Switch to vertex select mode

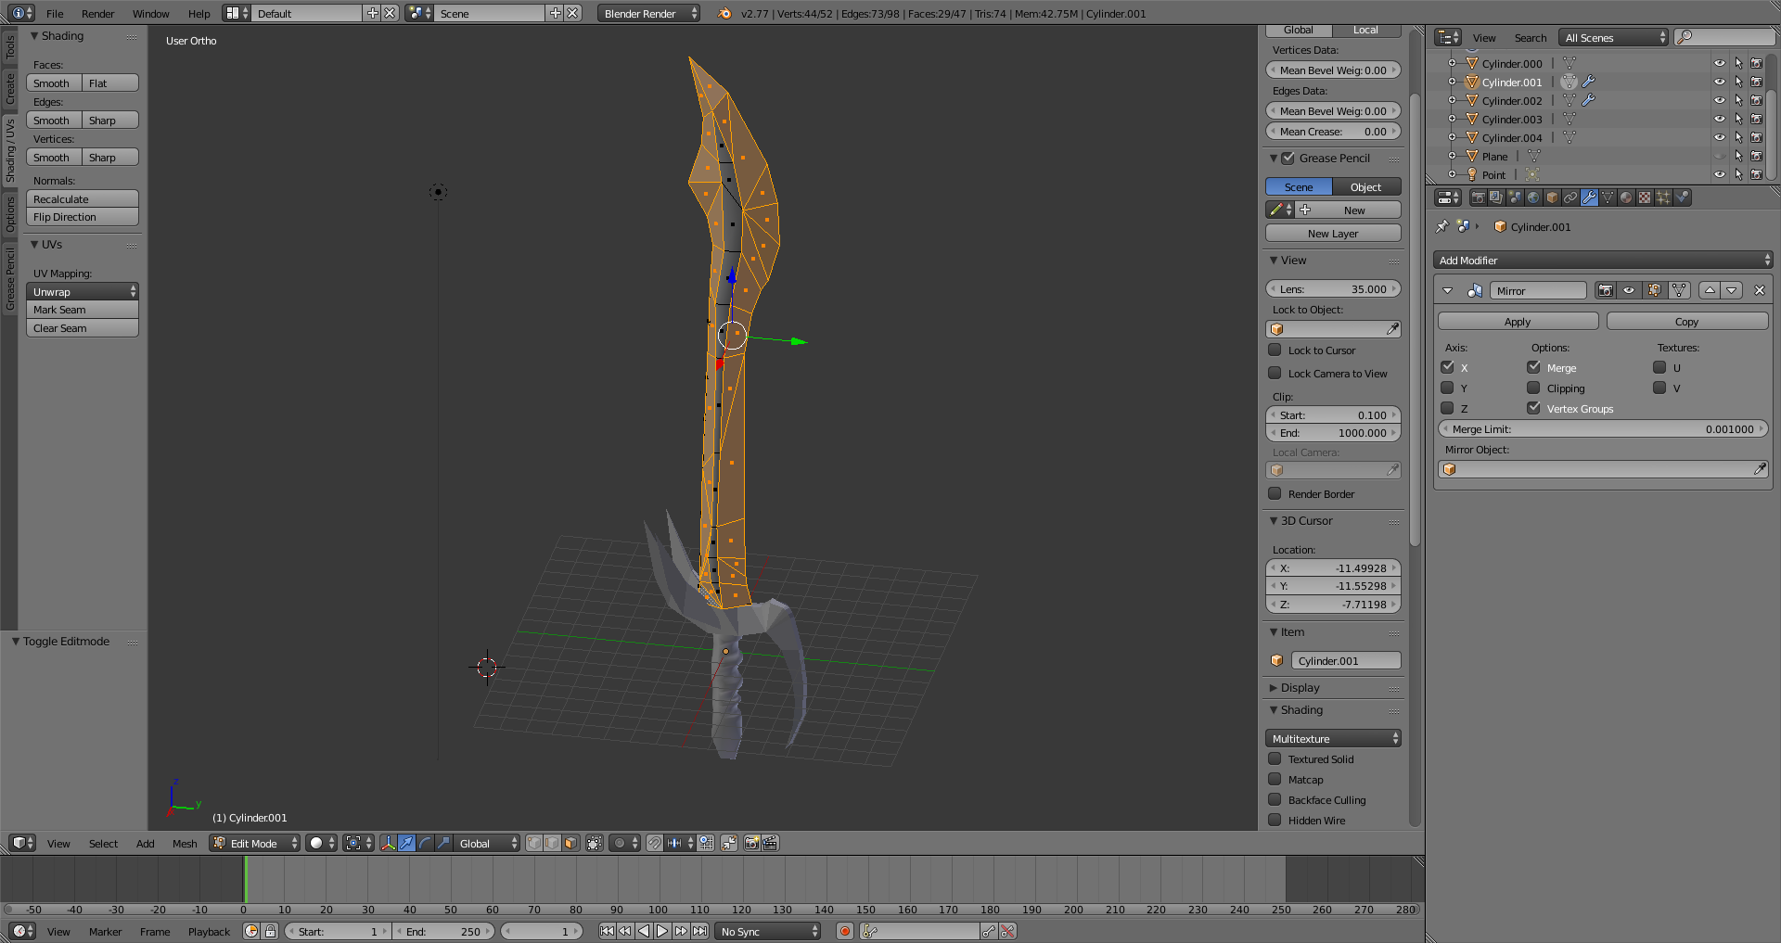tap(534, 843)
